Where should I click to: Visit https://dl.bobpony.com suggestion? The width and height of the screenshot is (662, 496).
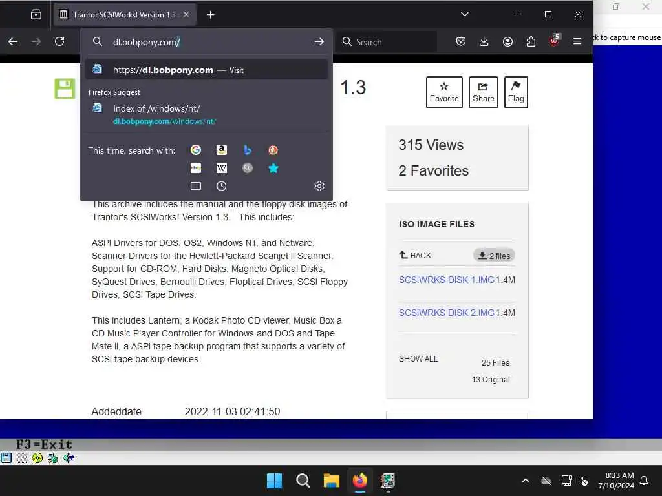coord(206,70)
